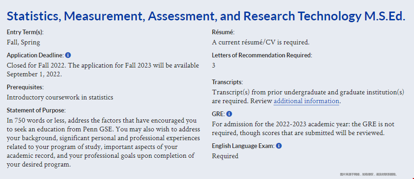
Task: Click the Fall, Spring entry terms text
Action: (23, 43)
